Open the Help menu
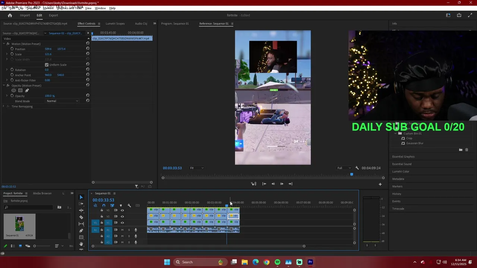The height and width of the screenshot is (268, 477). pyautogui.click(x=112, y=8)
